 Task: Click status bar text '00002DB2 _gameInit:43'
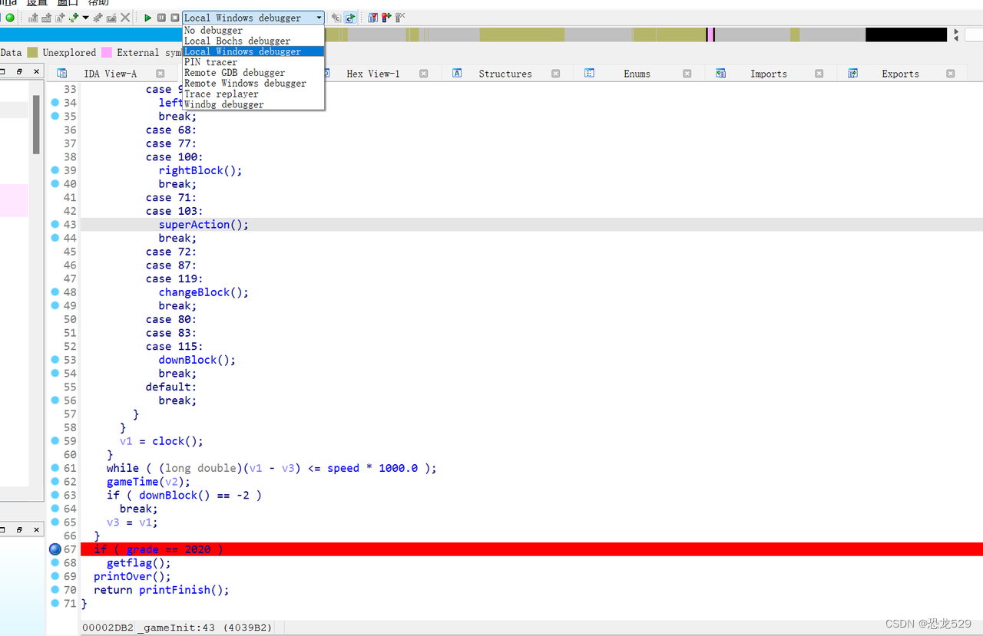[x=148, y=628]
